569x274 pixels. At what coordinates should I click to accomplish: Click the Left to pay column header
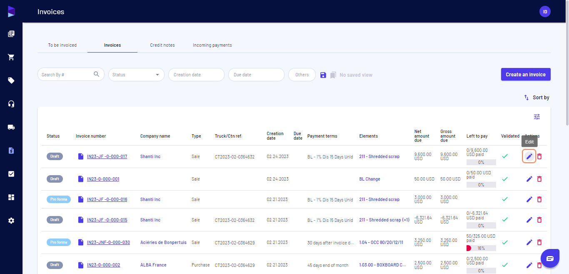tap(477, 136)
